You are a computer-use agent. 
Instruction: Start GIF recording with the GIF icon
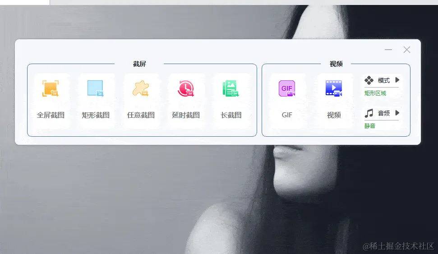click(287, 88)
